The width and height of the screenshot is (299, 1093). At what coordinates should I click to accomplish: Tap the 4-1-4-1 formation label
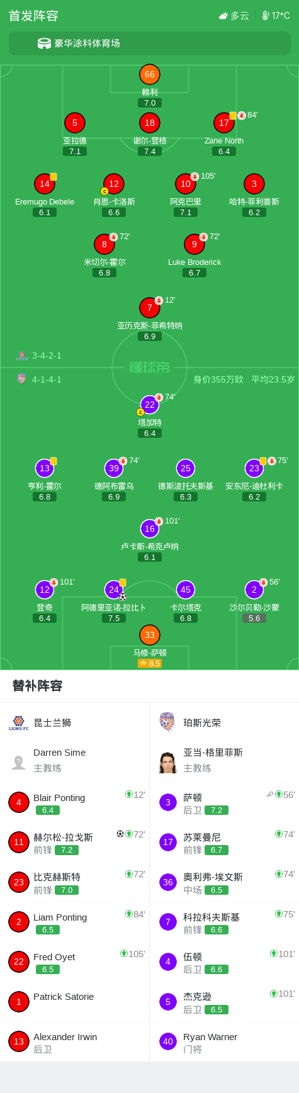coord(47,379)
